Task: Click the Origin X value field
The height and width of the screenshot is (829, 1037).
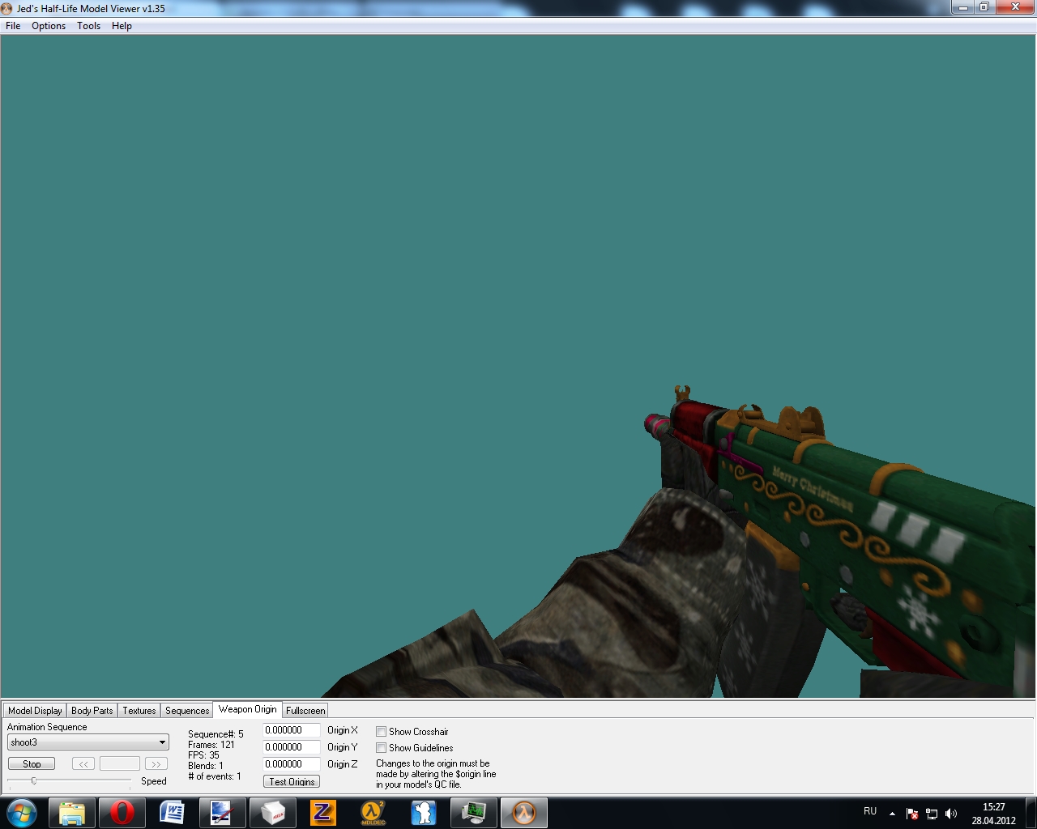Action: (292, 730)
